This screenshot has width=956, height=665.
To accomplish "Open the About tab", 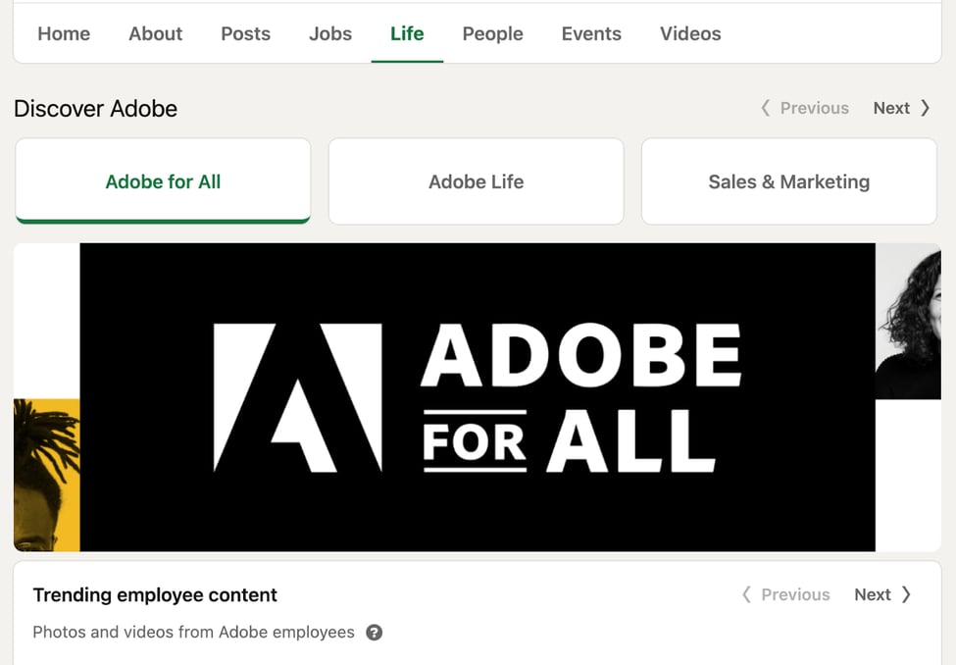I will tap(155, 33).
